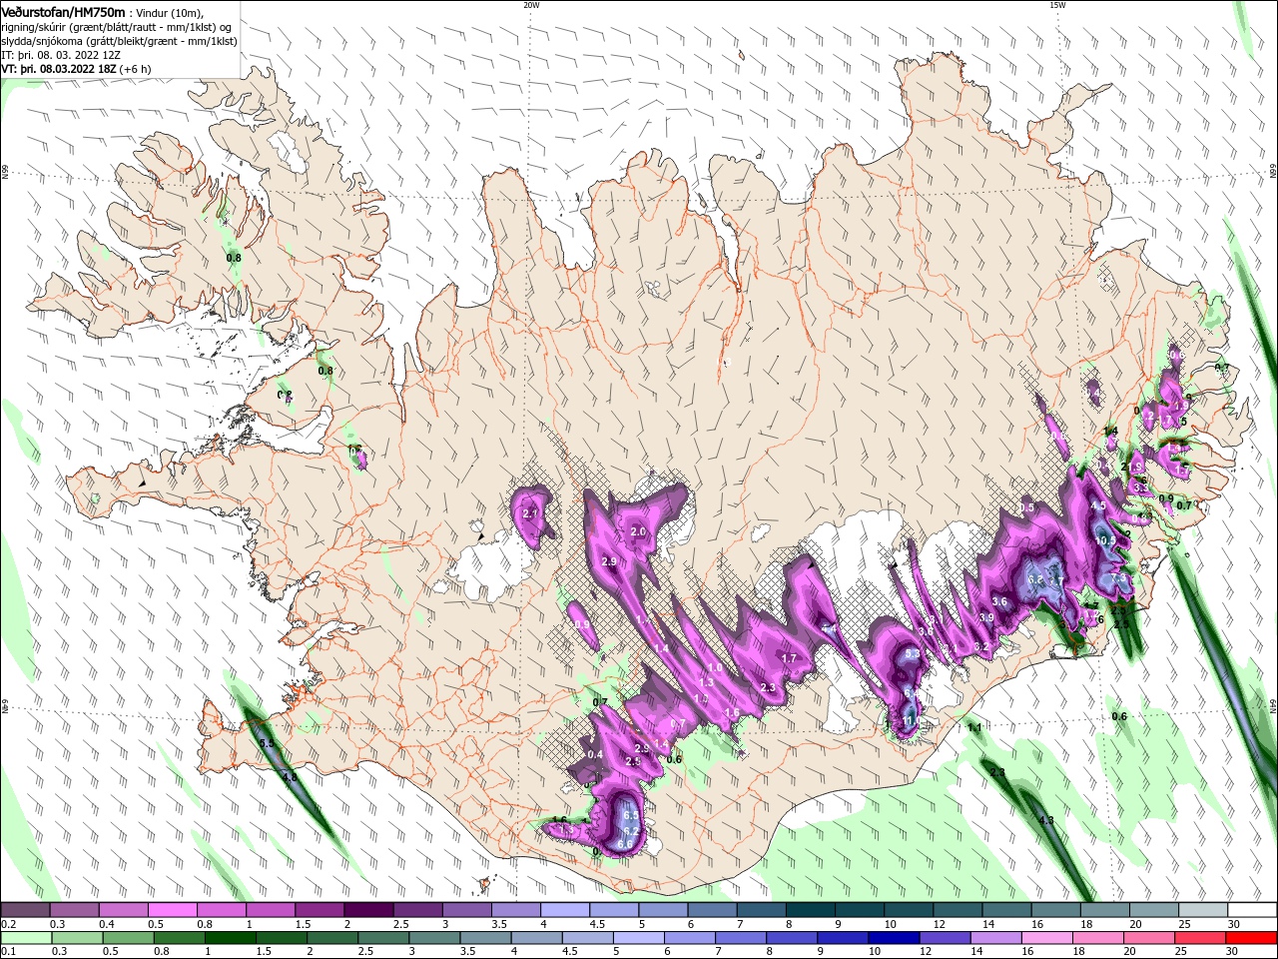Click the 6.6 value in the southwest
This screenshot has width=1278, height=959.
pyautogui.click(x=625, y=844)
